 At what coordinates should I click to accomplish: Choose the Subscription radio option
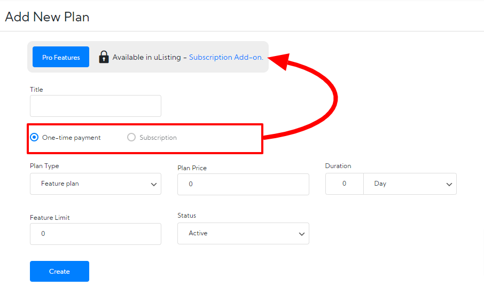click(x=131, y=138)
